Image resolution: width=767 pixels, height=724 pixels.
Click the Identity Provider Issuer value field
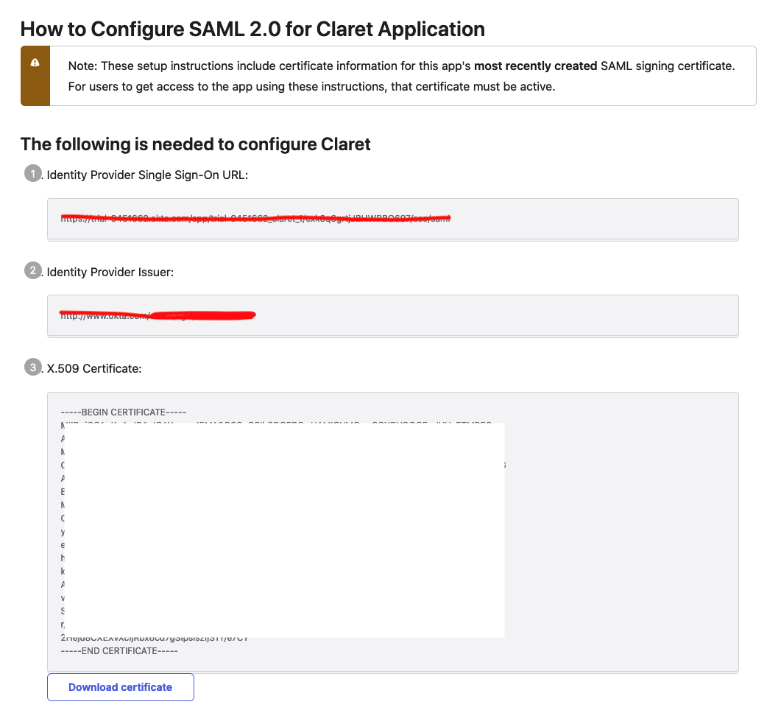pos(392,315)
